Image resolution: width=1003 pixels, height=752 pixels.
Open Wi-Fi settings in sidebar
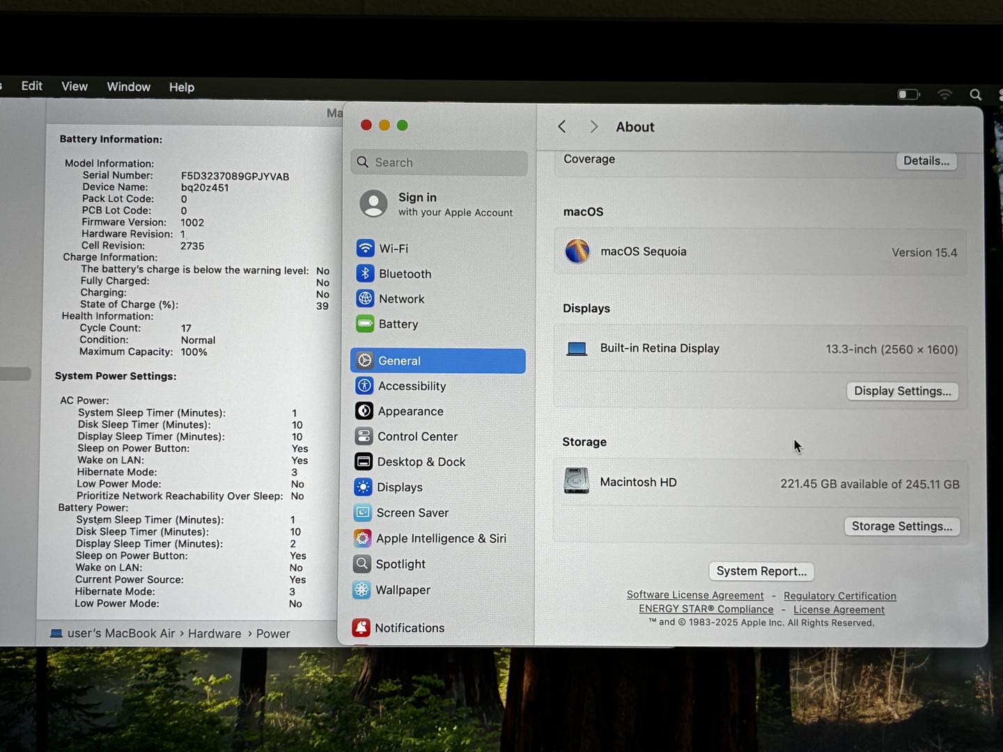[394, 249]
